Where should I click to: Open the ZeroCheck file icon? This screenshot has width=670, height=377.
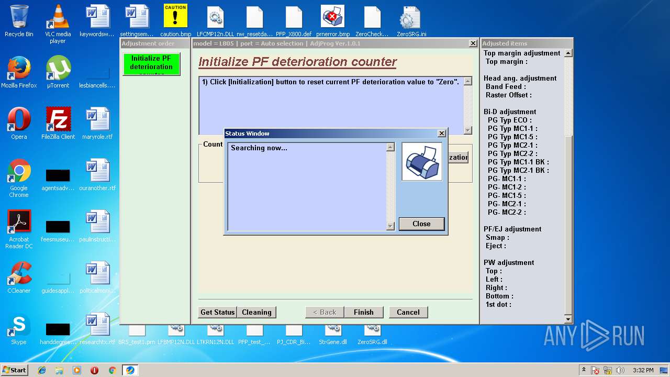pos(372,21)
